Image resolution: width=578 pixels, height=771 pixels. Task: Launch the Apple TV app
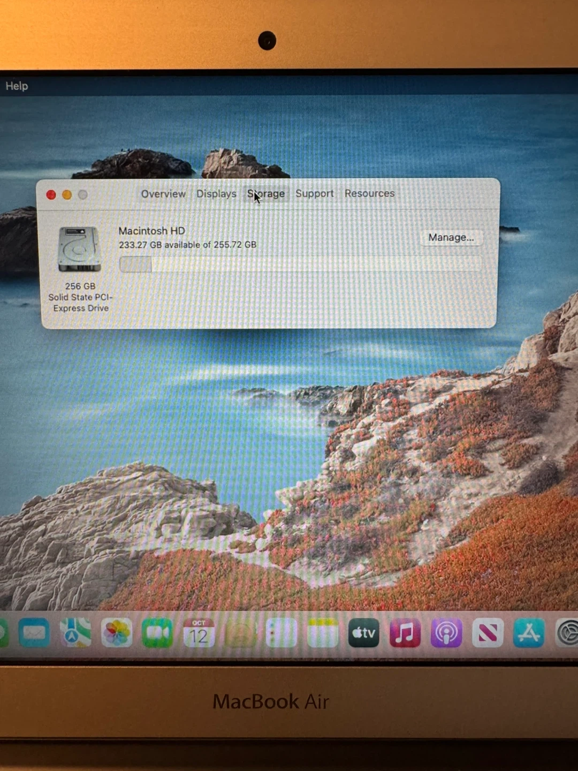point(363,633)
